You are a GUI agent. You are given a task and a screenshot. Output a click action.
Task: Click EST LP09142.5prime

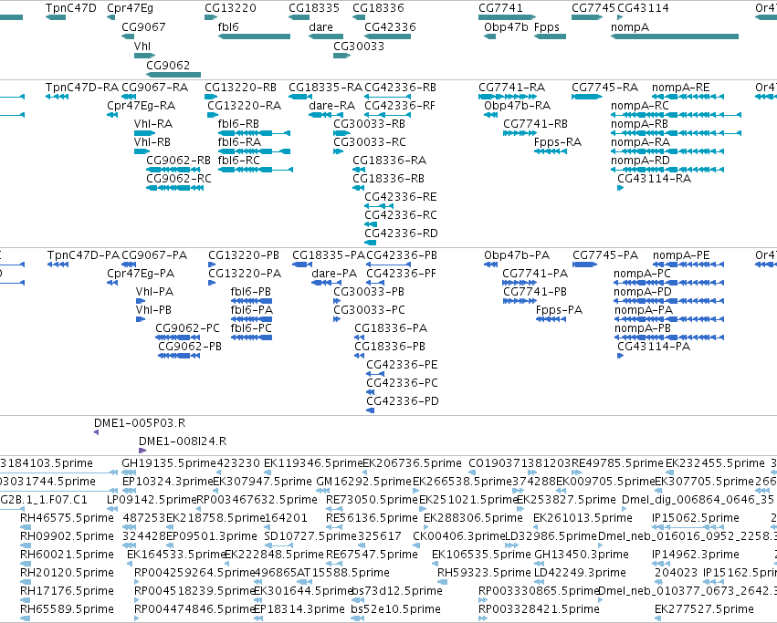tap(152, 500)
